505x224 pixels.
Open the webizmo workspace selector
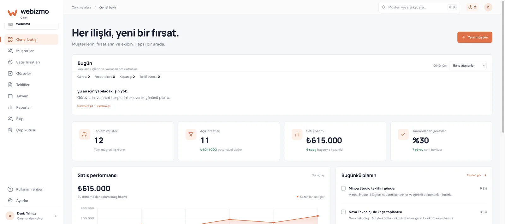tap(31, 25)
